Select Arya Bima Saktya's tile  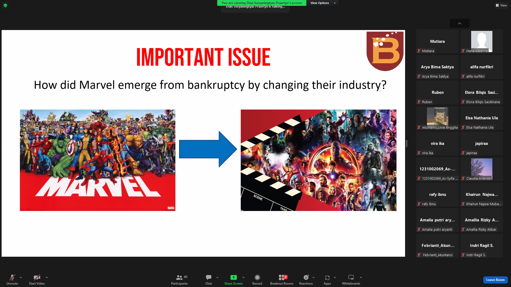point(438,67)
